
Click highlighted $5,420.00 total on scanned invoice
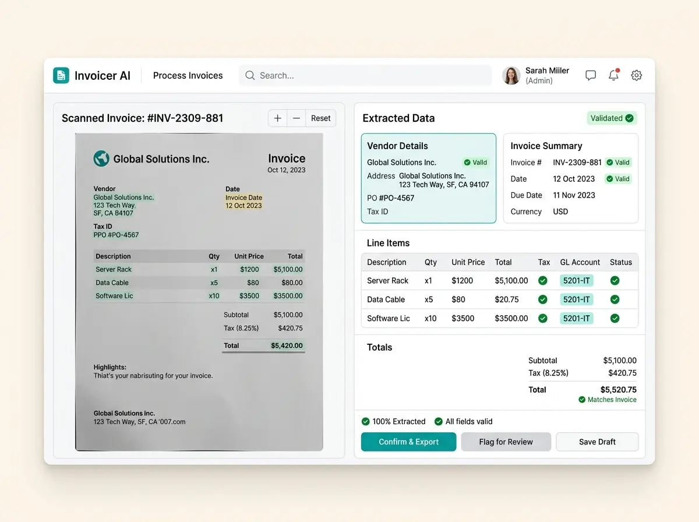coord(287,345)
